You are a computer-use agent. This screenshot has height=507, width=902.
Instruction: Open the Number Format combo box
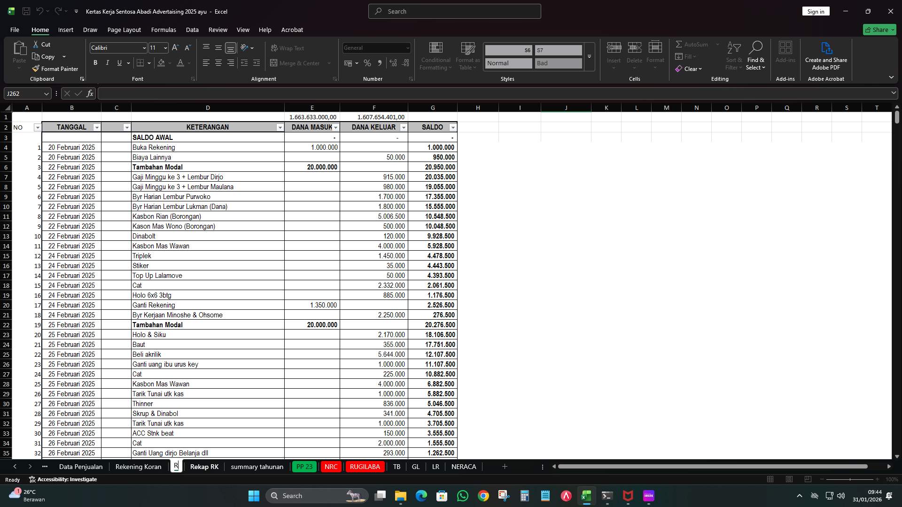point(376,47)
